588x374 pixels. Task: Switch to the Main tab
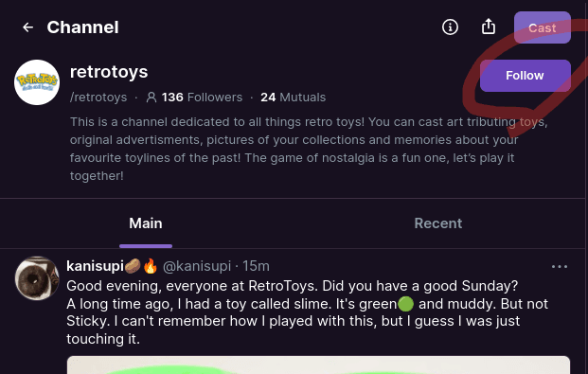pos(146,223)
